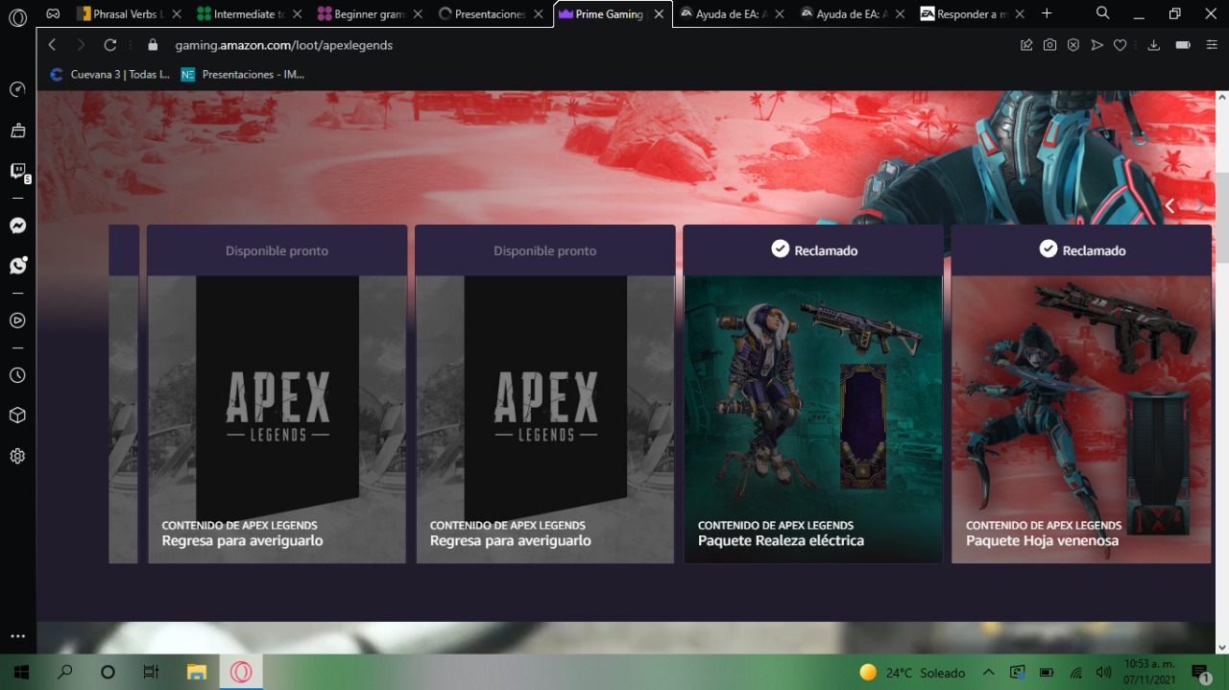Open browsing history clock icon
The height and width of the screenshot is (690, 1229).
click(x=17, y=375)
